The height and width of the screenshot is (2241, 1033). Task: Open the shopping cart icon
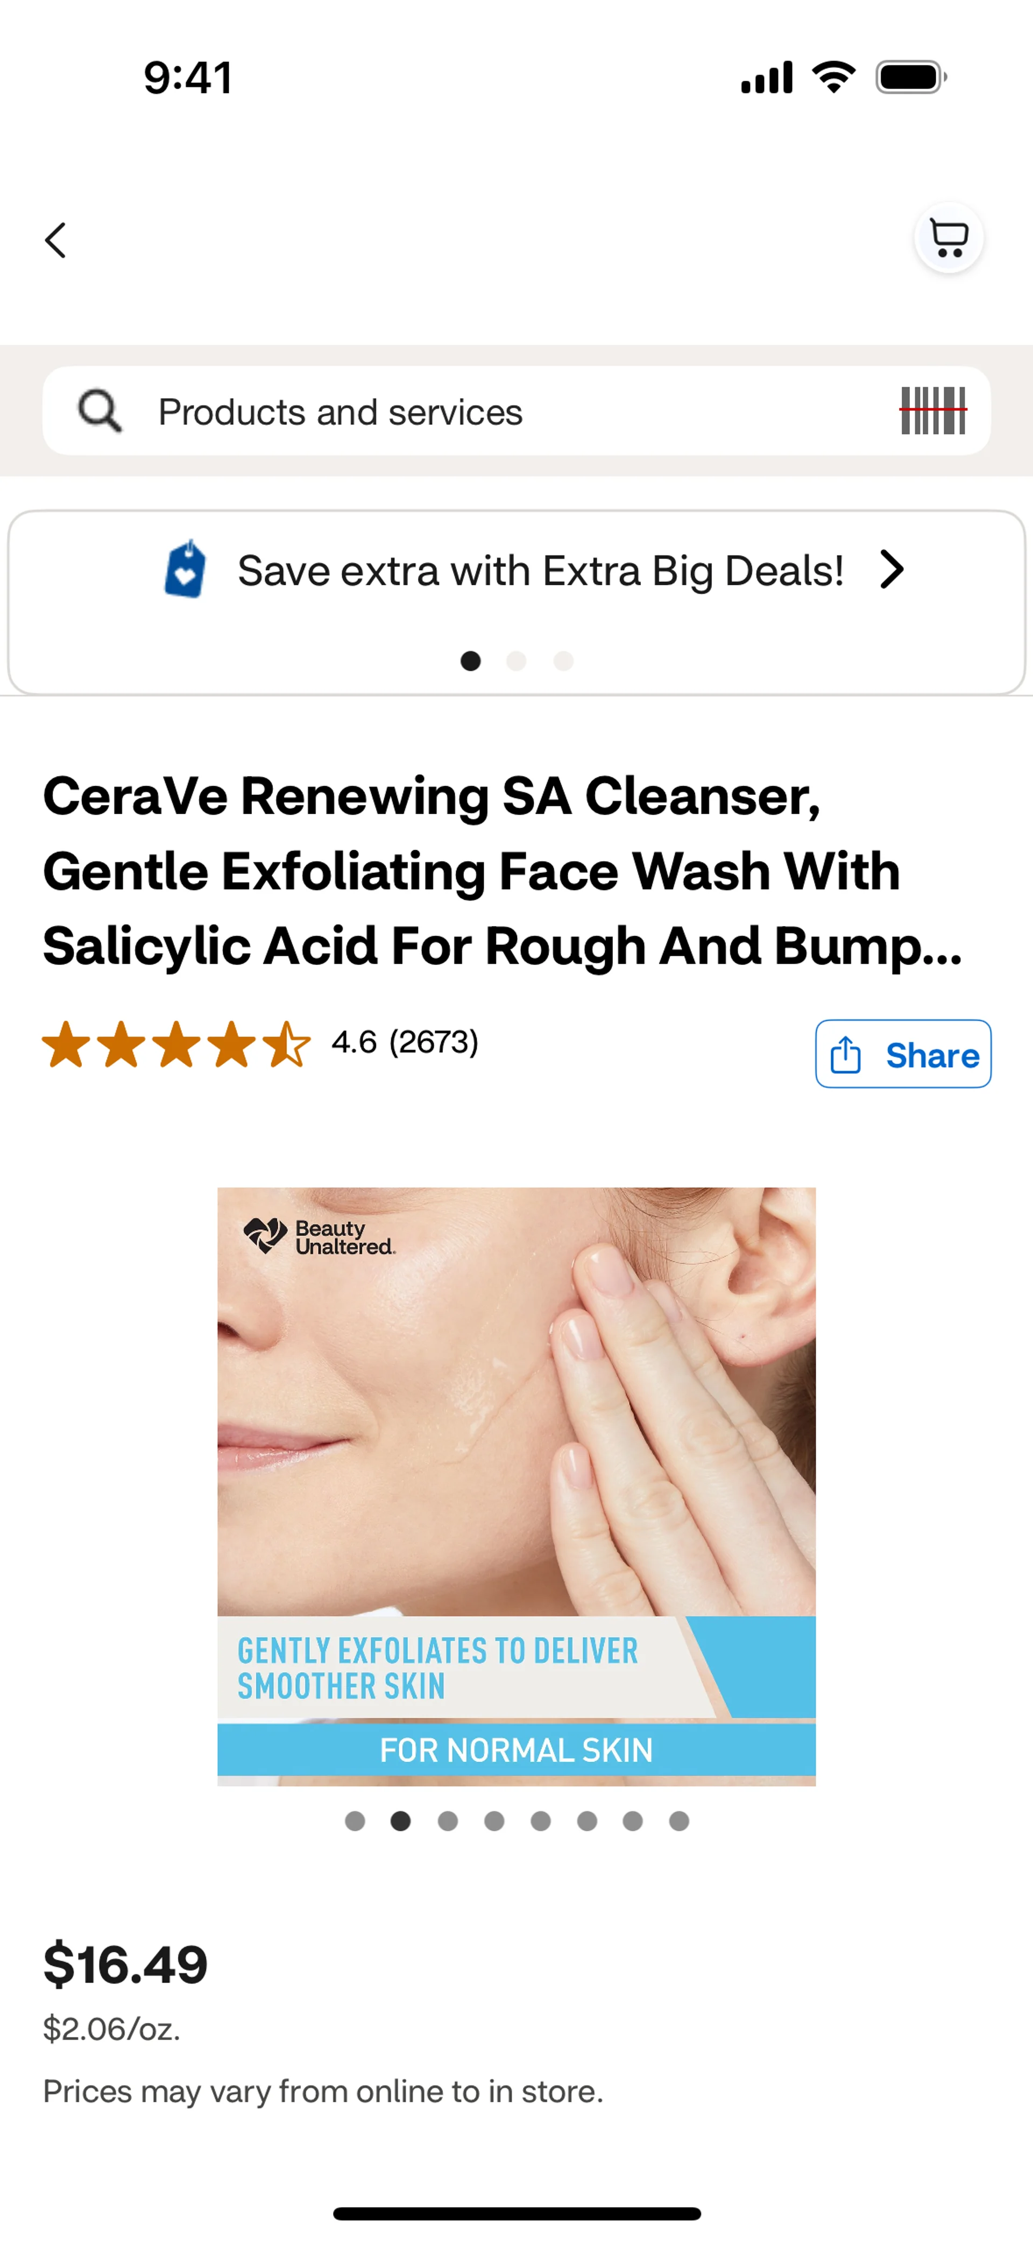click(949, 237)
